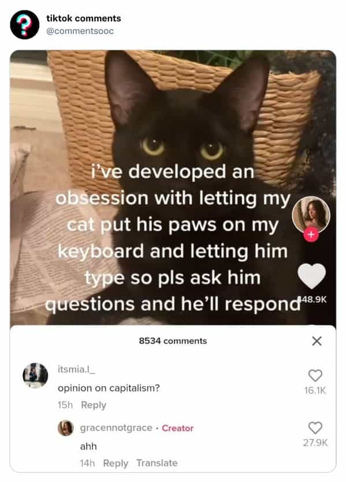Like the video with white heart
Screen dimensions: 346x482
coord(311,276)
